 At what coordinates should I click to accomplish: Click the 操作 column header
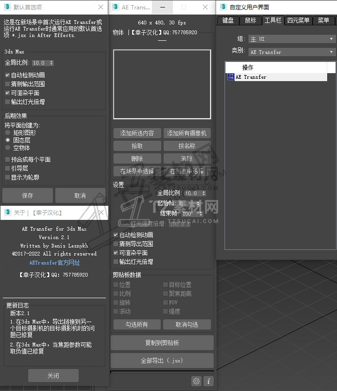(x=276, y=68)
